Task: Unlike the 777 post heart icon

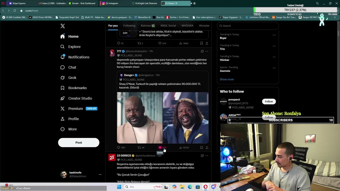Action: (x=160, y=147)
